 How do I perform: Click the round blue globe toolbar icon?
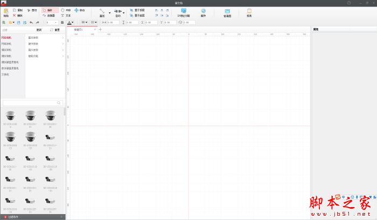(204, 11)
